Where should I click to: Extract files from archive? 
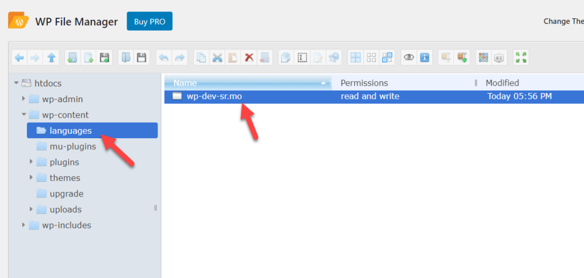tap(446, 58)
